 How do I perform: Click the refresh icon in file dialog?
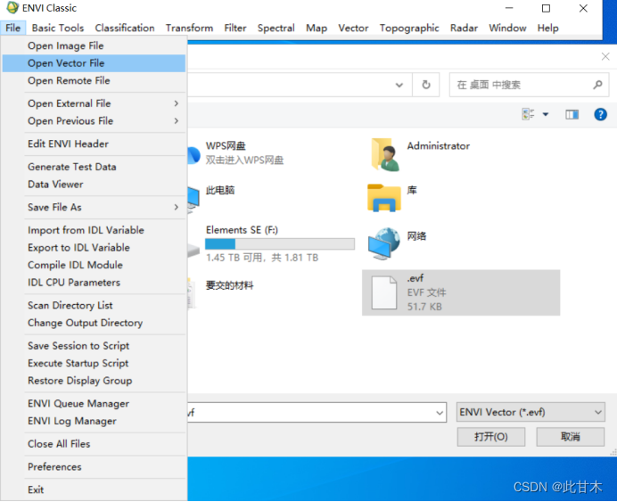tap(426, 85)
